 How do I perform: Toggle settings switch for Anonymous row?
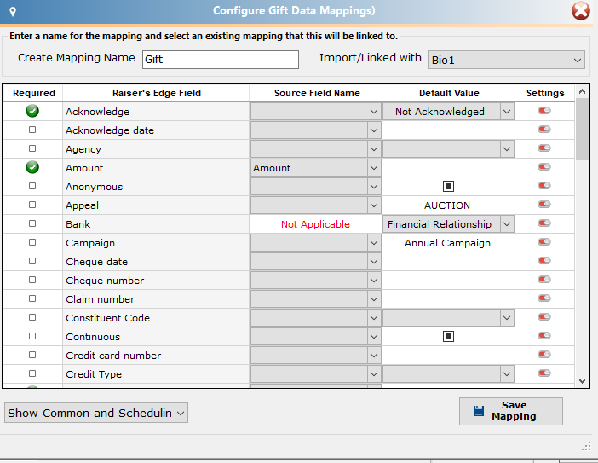point(544,186)
